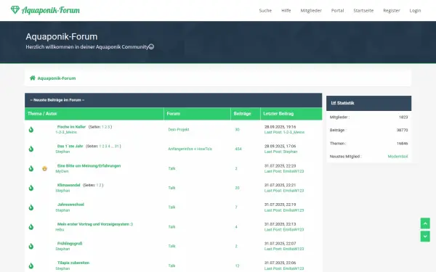This screenshot has width=436, height=272.
Task: Open Portal in top navigation
Action: coord(338,11)
